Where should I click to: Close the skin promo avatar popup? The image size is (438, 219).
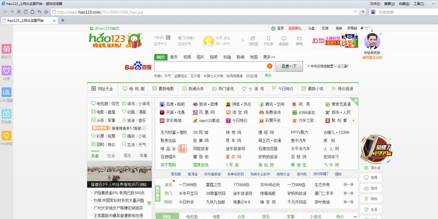pos(381,34)
